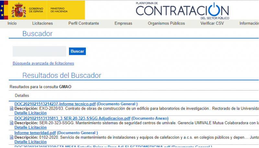The width and height of the screenshot is (259, 148).
Task: Select Empresas in the navigation bar
Action: pyautogui.click(x=123, y=23)
